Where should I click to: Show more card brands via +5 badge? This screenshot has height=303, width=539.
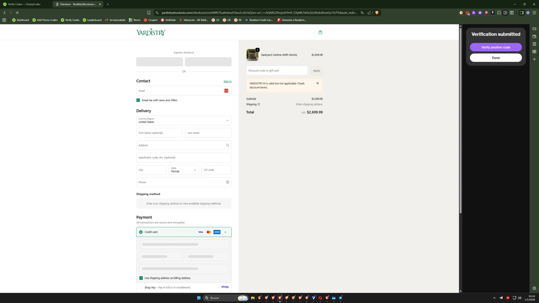tap(225, 232)
